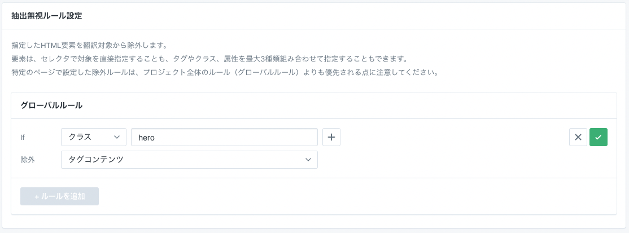Click the description line mentioning セレクタ
This screenshot has height=233, width=629.
[x=209, y=59]
